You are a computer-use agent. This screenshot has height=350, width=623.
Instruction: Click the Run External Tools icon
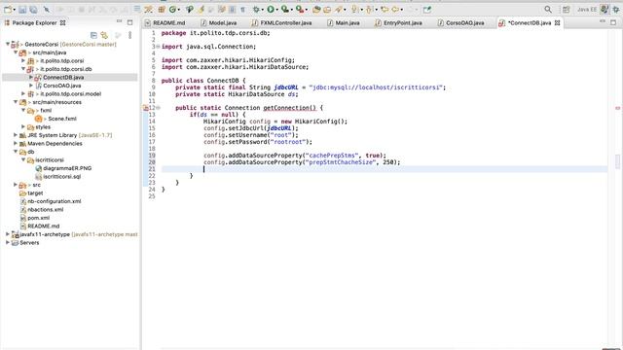[300, 10]
